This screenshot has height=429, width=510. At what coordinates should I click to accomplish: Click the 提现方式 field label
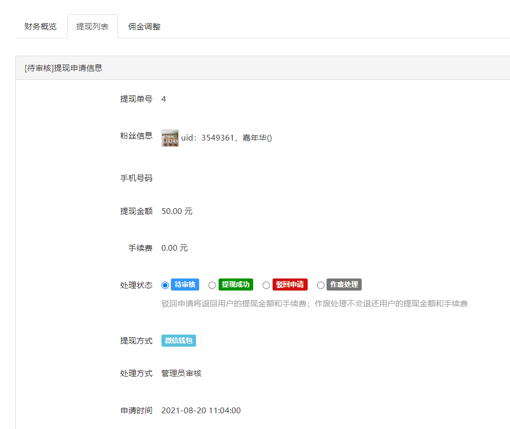click(136, 341)
